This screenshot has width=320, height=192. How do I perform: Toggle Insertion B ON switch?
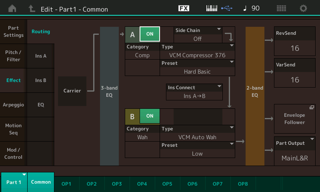pyautogui.click(x=150, y=116)
